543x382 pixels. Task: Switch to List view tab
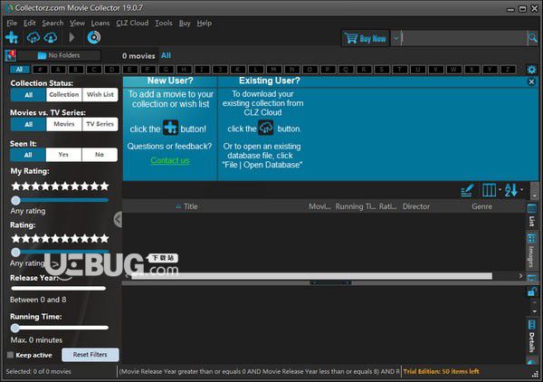(531, 215)
